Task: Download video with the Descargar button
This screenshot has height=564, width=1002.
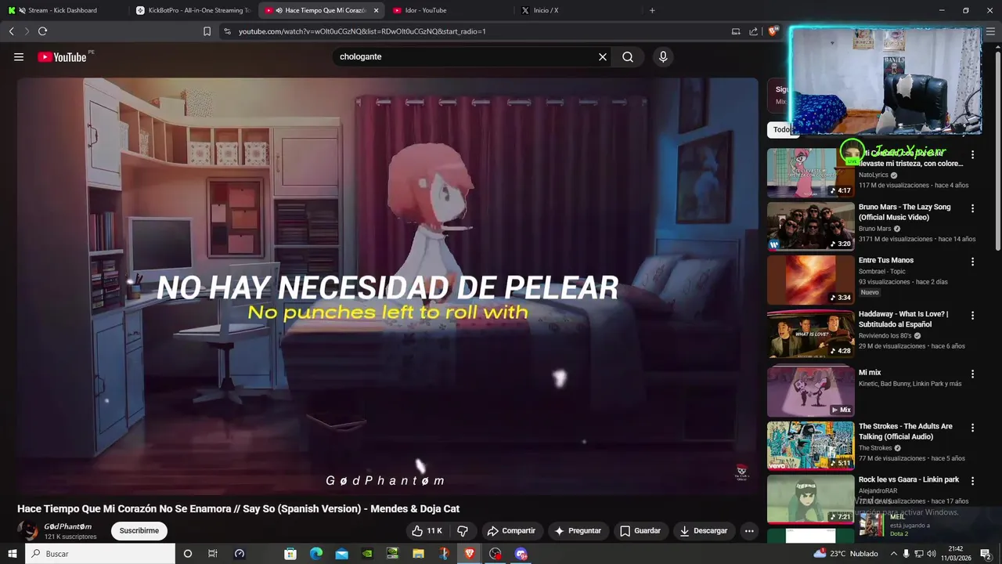Action: (x=703, y=530)
